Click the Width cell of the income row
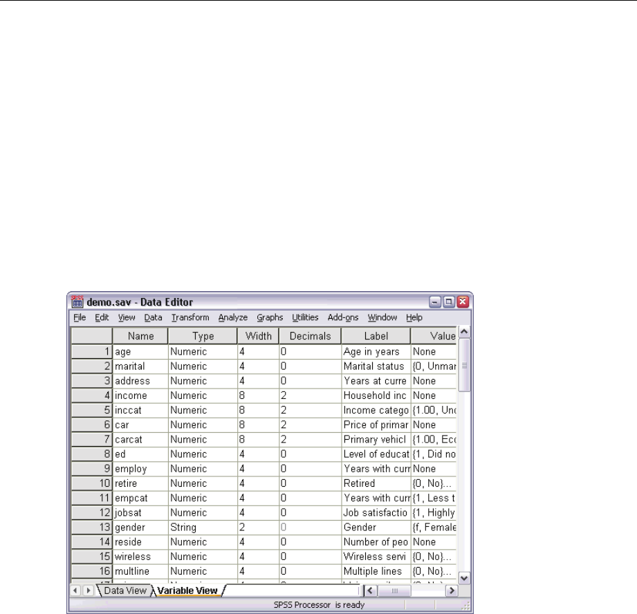This screenshot has width=637, height=614. pos(259,396)
